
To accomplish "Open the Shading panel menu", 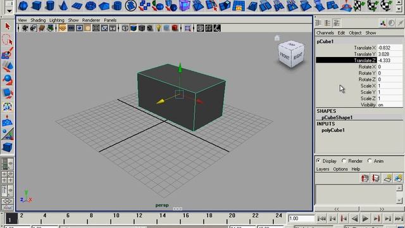I will click(38, 20).
